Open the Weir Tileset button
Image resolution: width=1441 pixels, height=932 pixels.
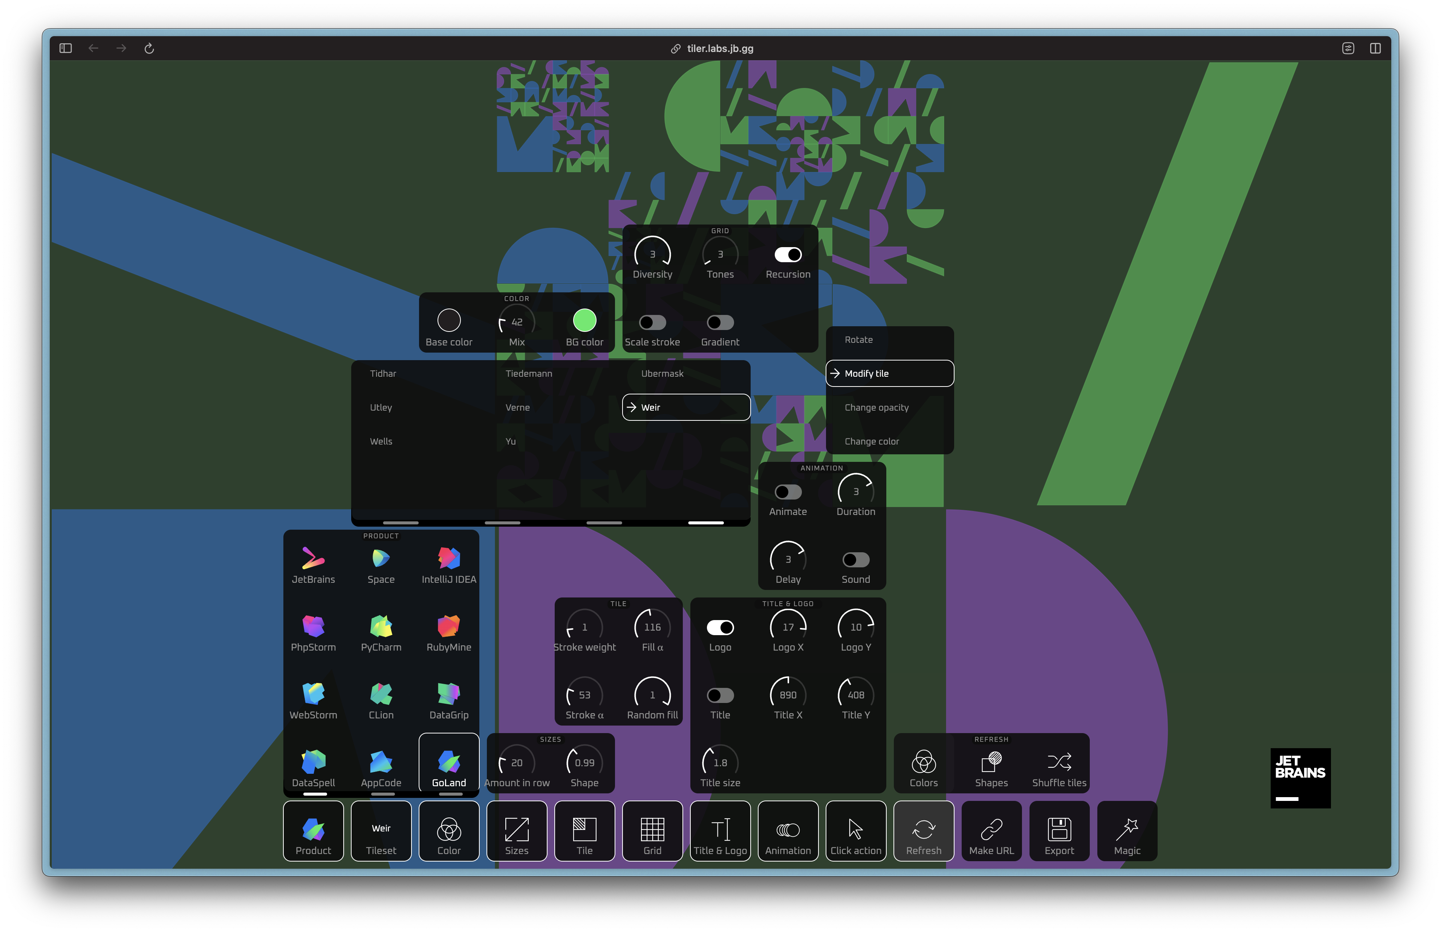coord(381,831)
